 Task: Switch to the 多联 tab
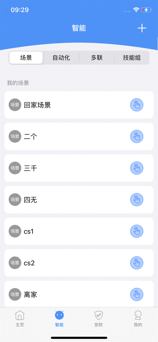tap(97, 58)
